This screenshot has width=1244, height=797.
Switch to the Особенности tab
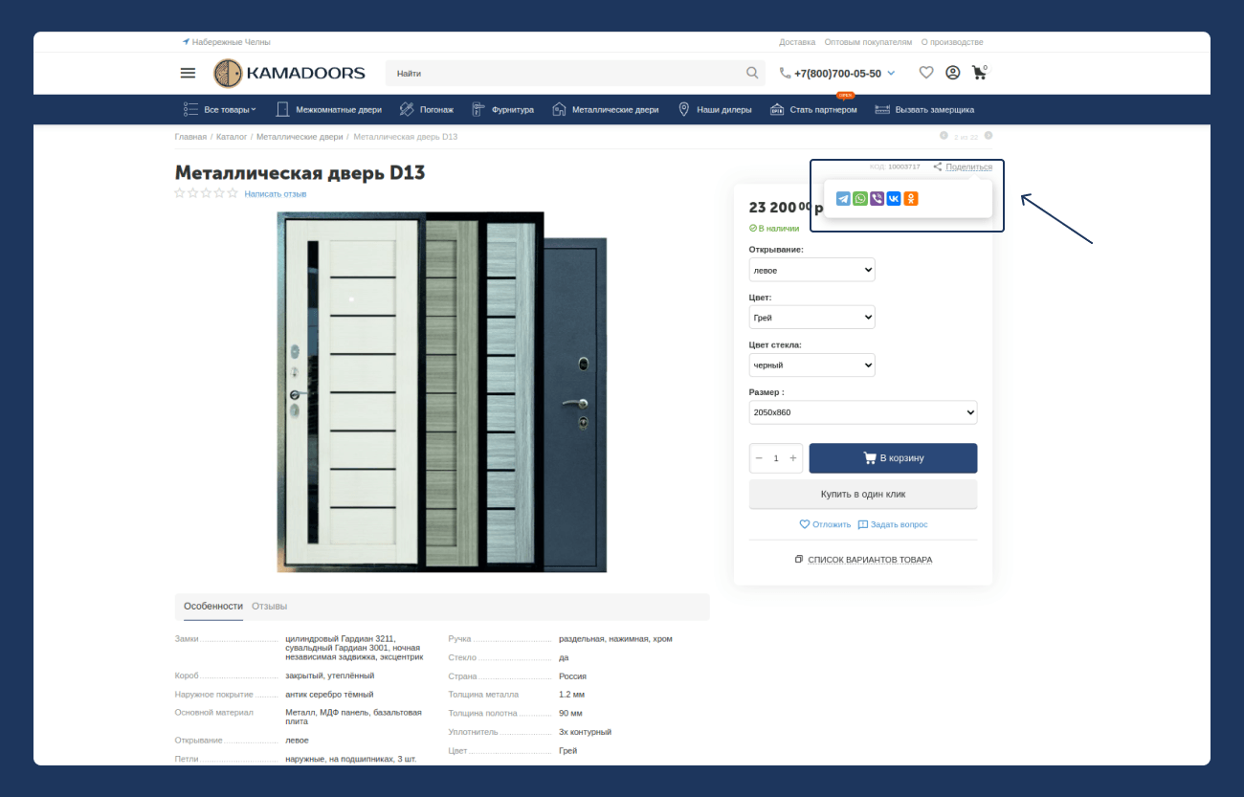click(x=213, y=607)
